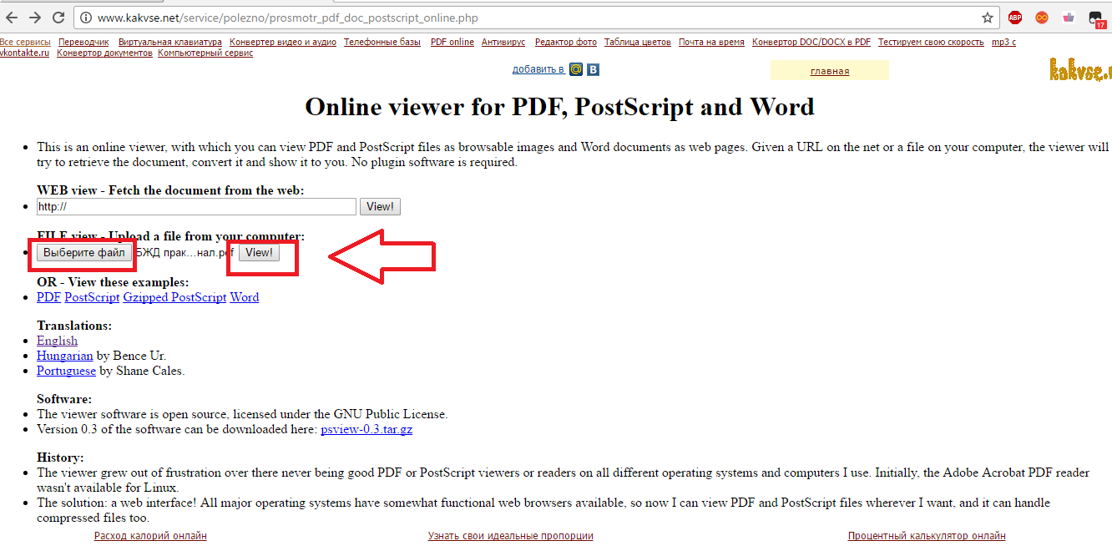Reload the page with refresh icon
1112x551 pixels.
tap(58, 18)
